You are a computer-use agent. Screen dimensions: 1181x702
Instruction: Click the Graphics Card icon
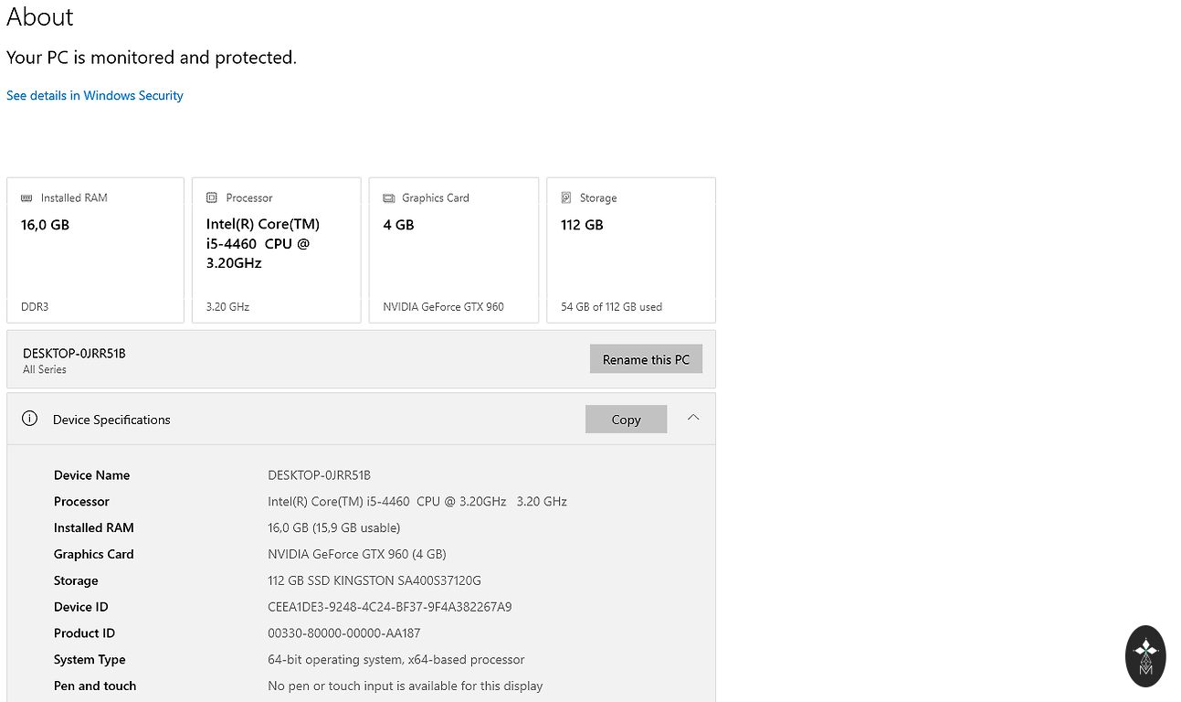point(388,197)
